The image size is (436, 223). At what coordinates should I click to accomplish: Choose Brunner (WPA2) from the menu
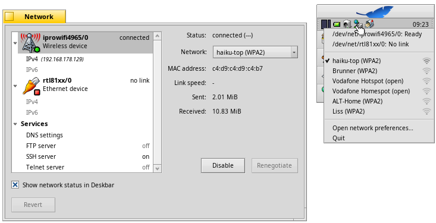pyautogui.click(x=379, y=71)
